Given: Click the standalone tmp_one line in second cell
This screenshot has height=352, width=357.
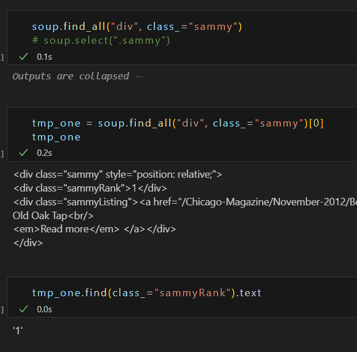Looking at the screenshot, I should tap(56, 137).
